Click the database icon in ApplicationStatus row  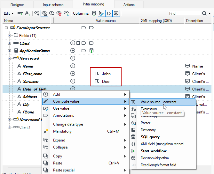(91, 51)
